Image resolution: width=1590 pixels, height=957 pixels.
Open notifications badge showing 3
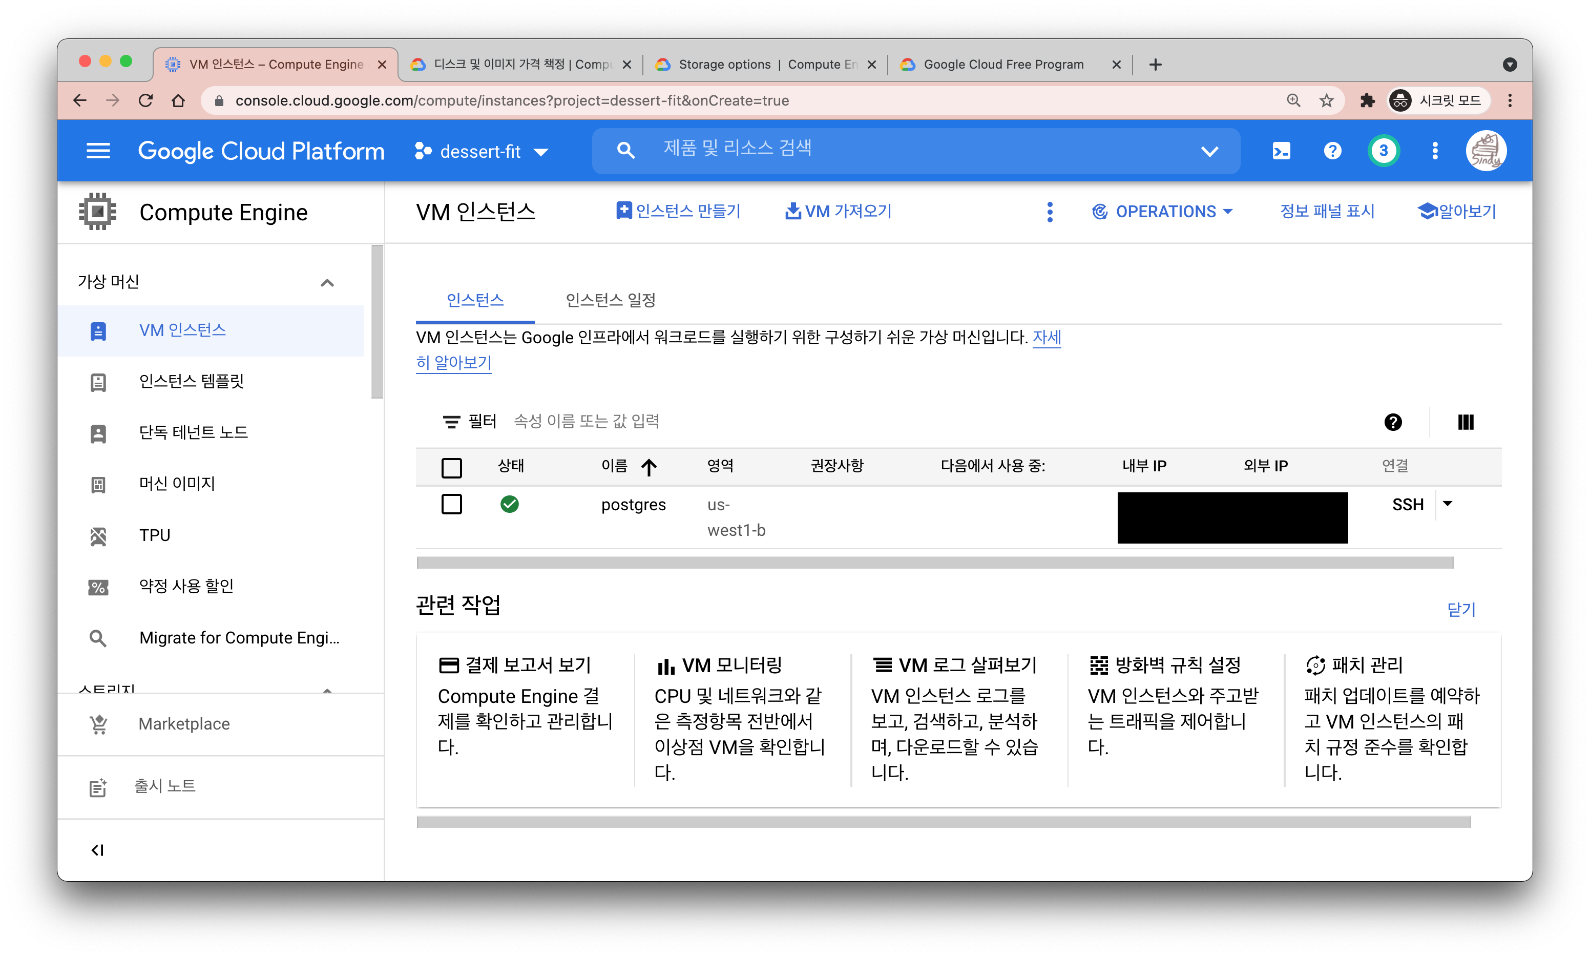[x=1383, y=151]
